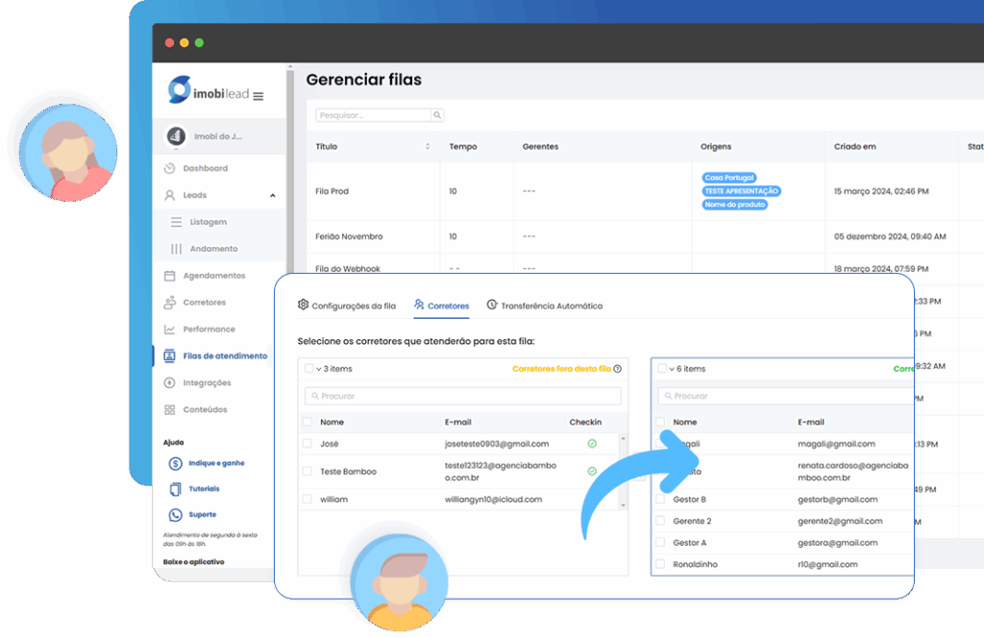The image size is (984, 638).
Task: Click the Procurar field in right list
Action: pyautogui.click(x=786, y=396)
